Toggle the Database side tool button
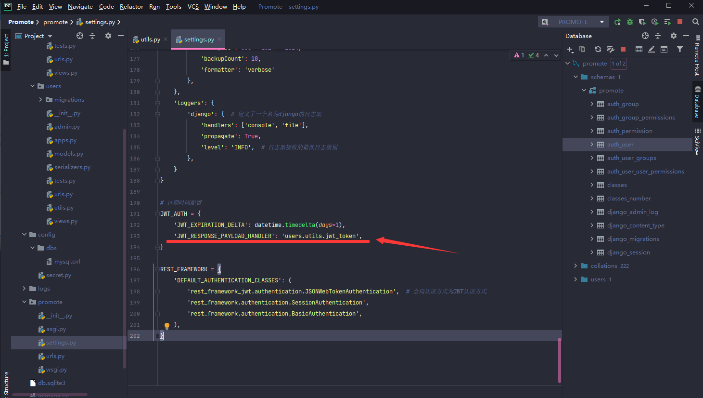Screen dimensions: 703x398 [697, 102]
